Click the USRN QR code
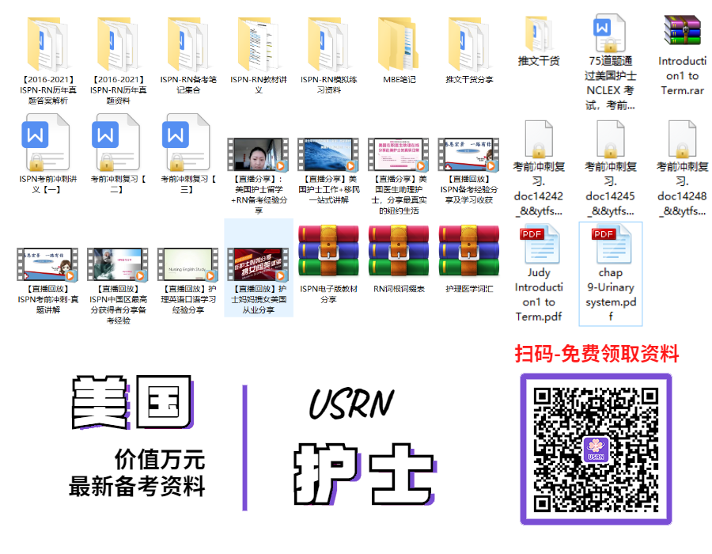The image size is (712, 554). point(596,449)
